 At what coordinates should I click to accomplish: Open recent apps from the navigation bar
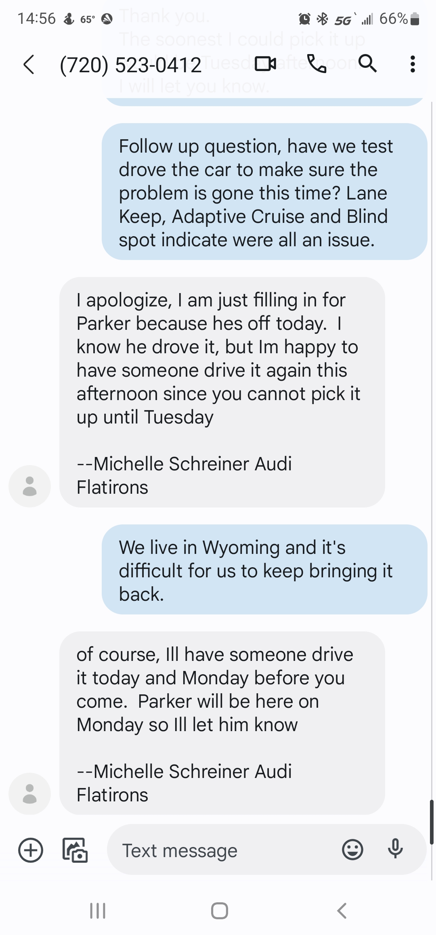[x=97, y=911]
